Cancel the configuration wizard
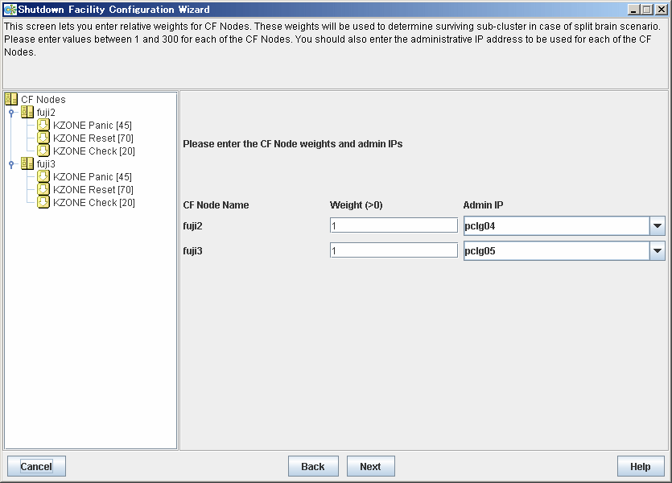Screen dimensions: 672x483 coord(36,466)
